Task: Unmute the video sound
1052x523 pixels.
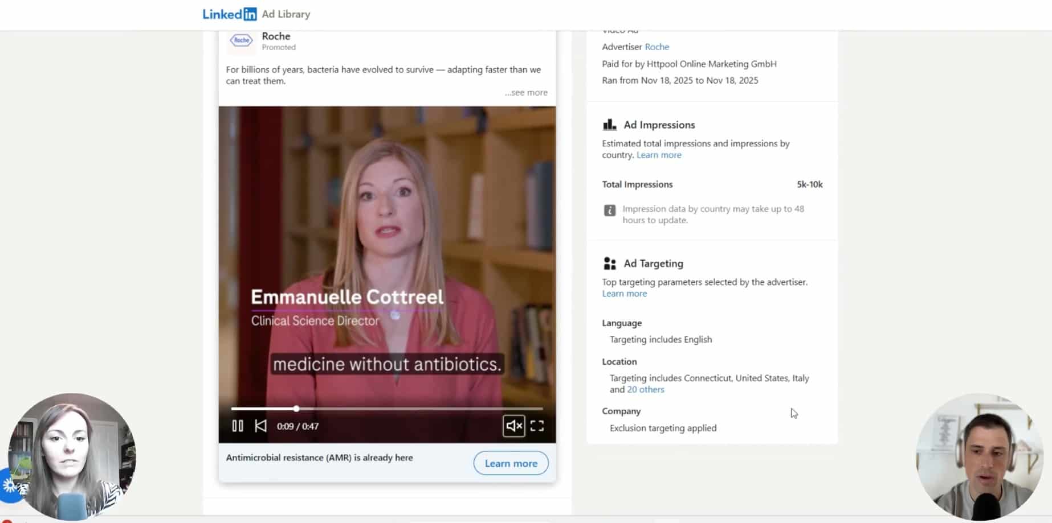Action: [513, 426]
